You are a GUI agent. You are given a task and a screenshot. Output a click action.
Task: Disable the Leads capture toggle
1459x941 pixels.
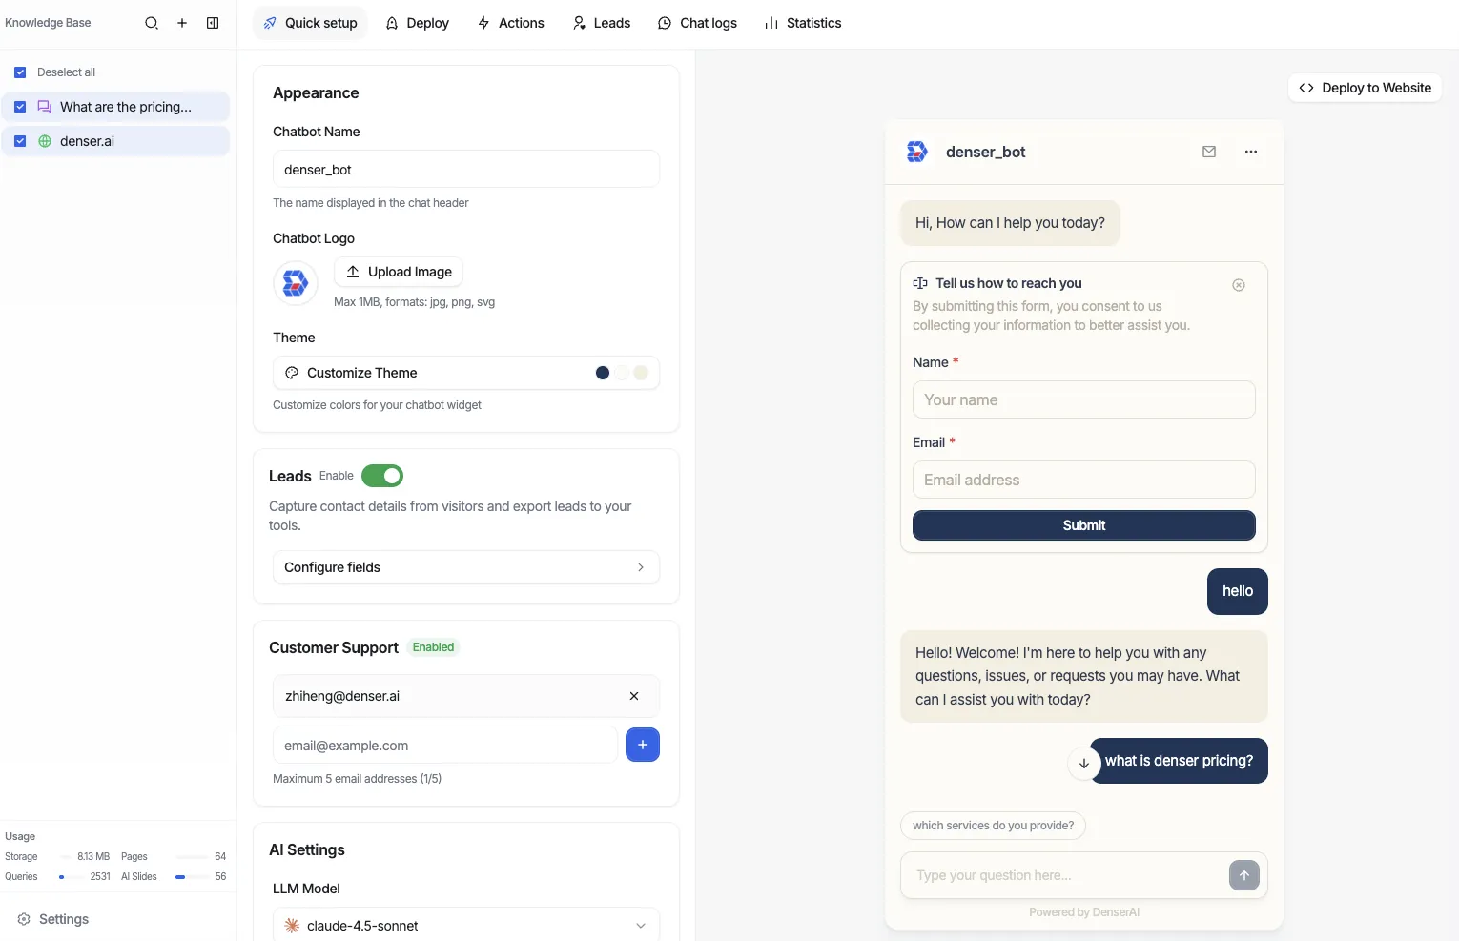pos(382,475)
